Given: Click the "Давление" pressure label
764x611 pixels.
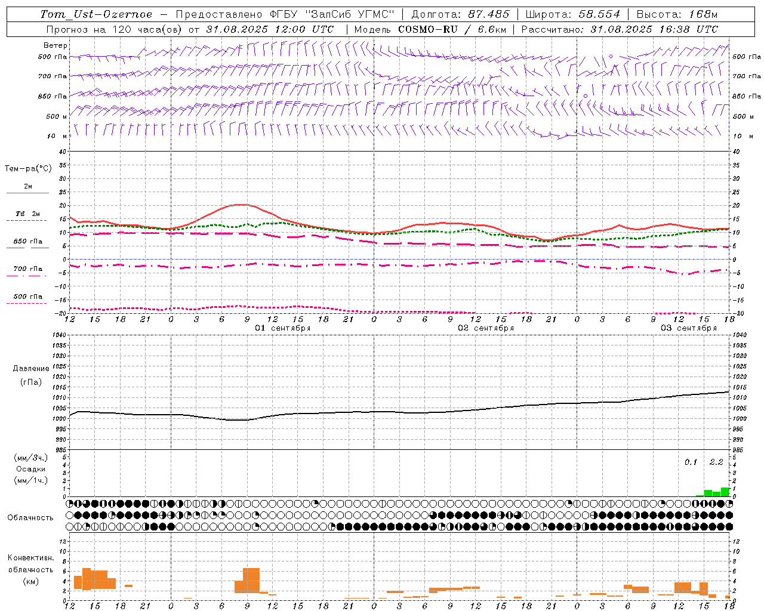Looking at the screenshot, I should 31,369.
